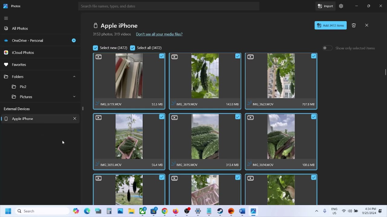387x217 pixels.
Task: Open Photos settings gear
Action: pos(341,6)
